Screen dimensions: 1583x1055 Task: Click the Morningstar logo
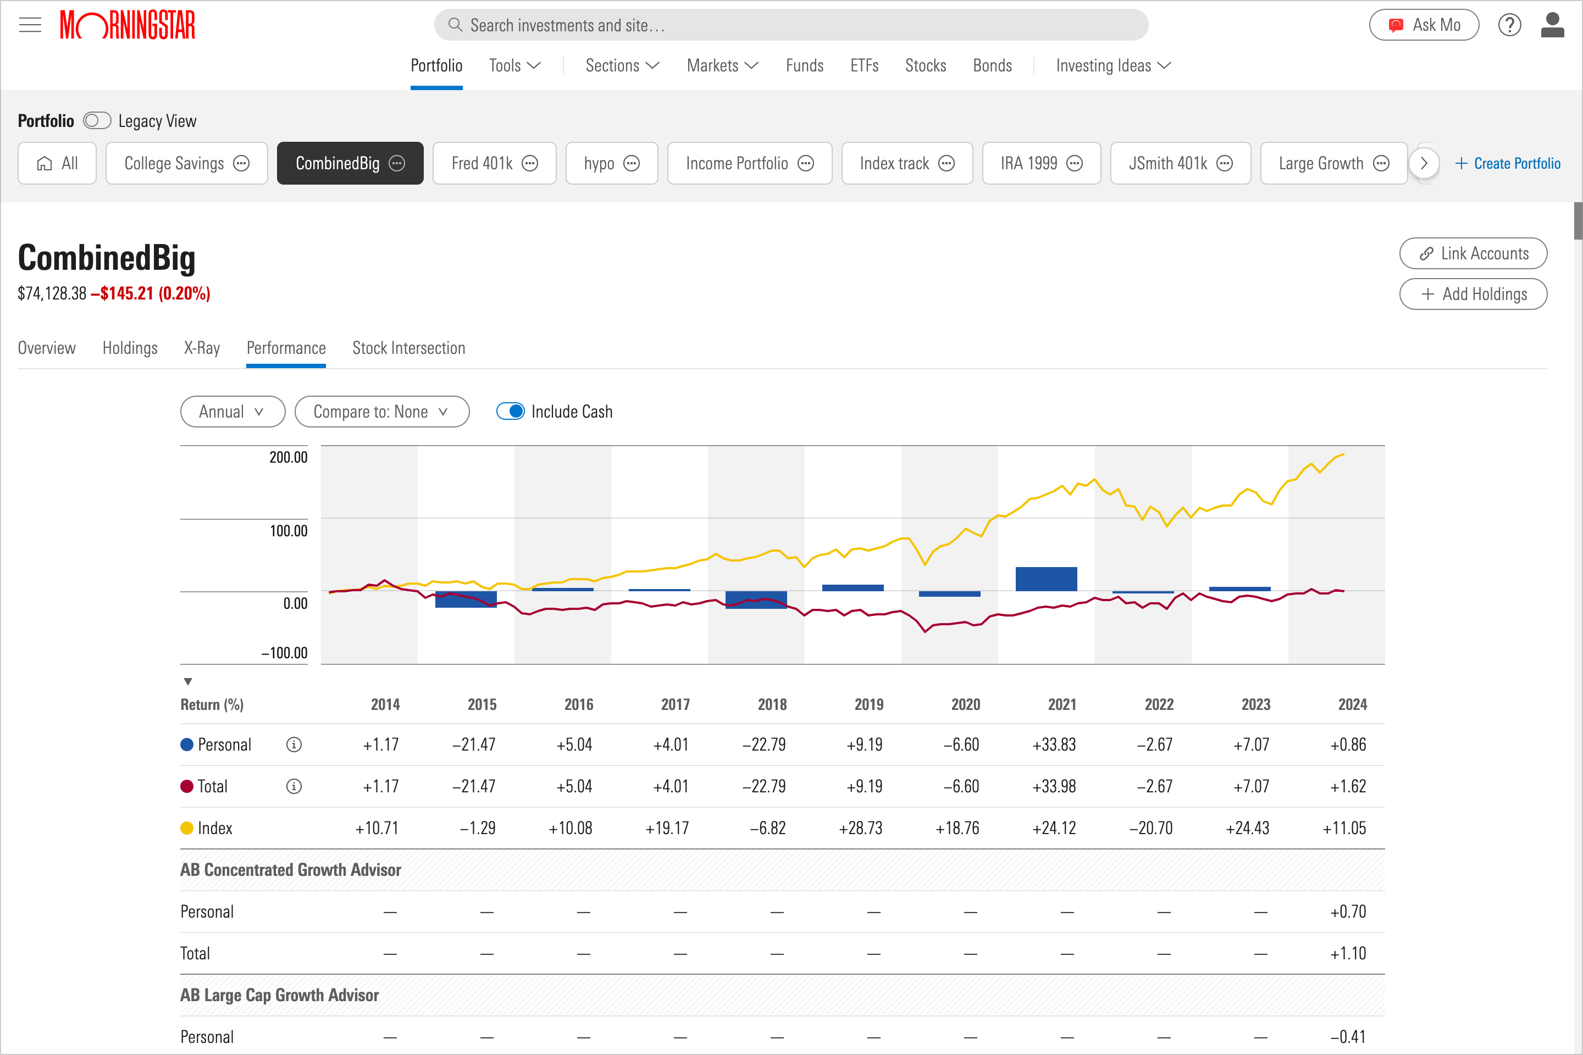(128, 25)
